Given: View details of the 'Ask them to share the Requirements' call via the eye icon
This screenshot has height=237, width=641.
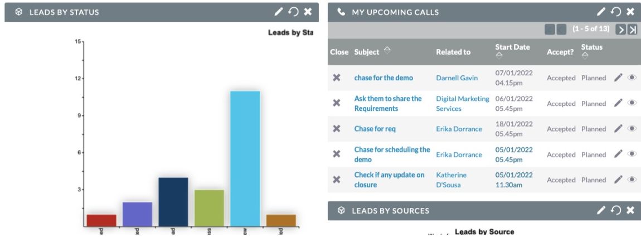Looking at the screenshot, I should 632,103.
